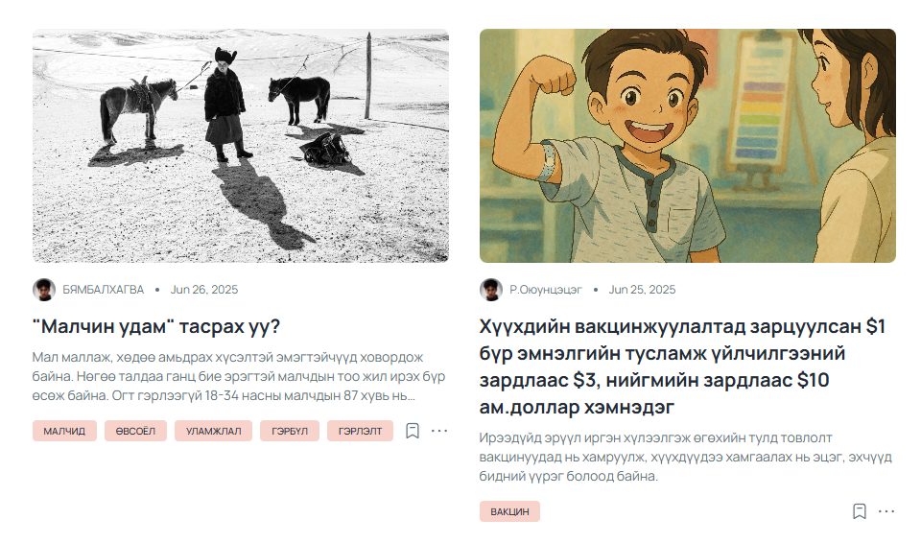
Task: Click the Jun 26, 2025 date
Action: pos(204,290)
